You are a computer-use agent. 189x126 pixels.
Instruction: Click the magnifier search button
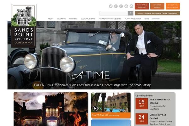pyautogui.click(x=130, y=13)
